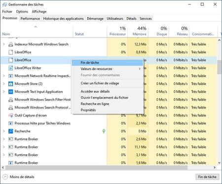The width and height of the screenshot is (222, 184).
Task: Select the LibreOffice Writer process icon
Action: [11, 68]
